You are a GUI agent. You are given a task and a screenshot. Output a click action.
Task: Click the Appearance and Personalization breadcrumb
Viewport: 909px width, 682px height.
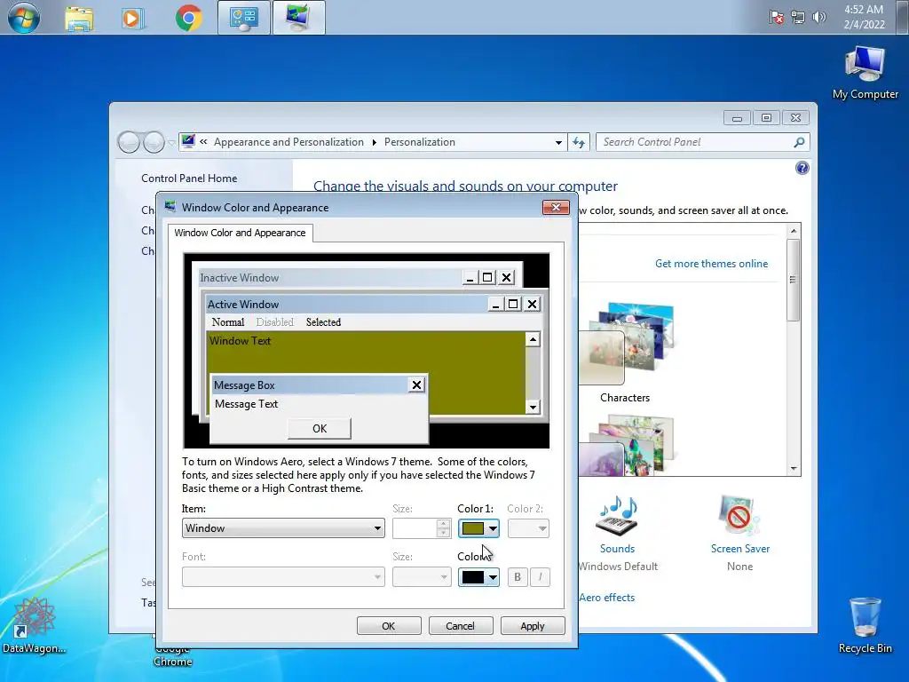coord(289,142)
